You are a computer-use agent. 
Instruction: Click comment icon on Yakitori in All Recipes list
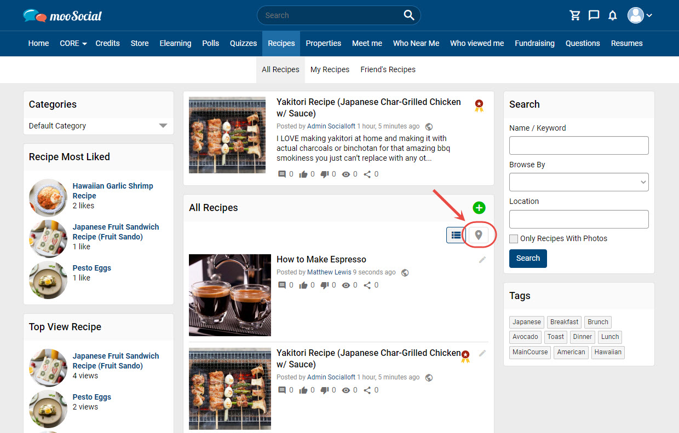282,390
